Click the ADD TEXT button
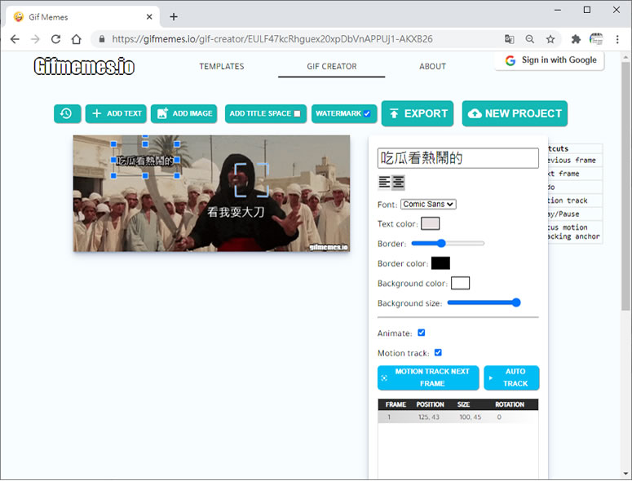The width and height of the screenshot is (632, 481). click(116, 113)
